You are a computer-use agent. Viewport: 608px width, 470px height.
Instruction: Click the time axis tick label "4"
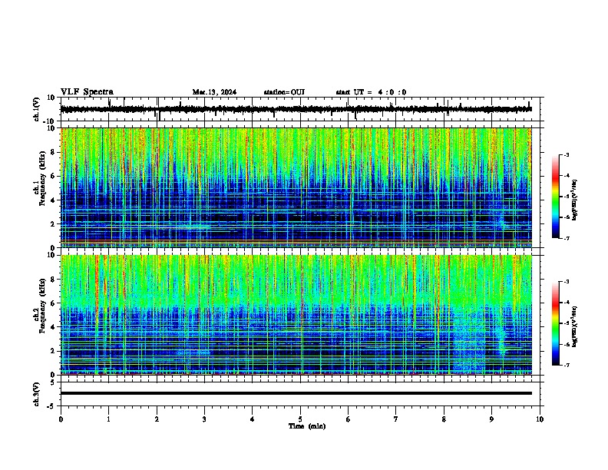253,419
